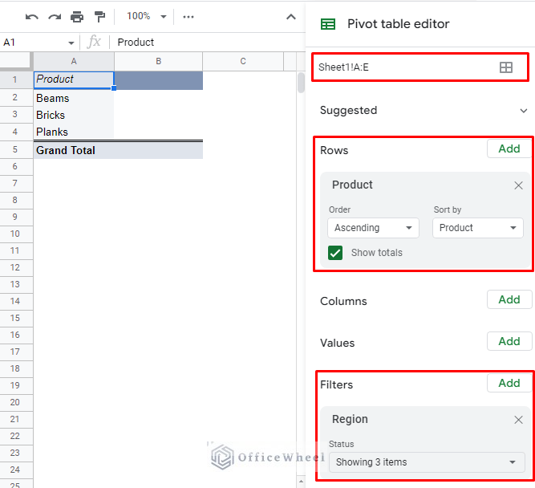Select the Paint format tool

(x=99, y=17)
